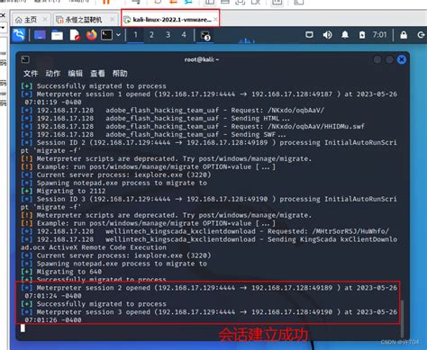The image size is (427, 350).
Task: Click the terminal window icon in titlebar
Action: (25, 59)
